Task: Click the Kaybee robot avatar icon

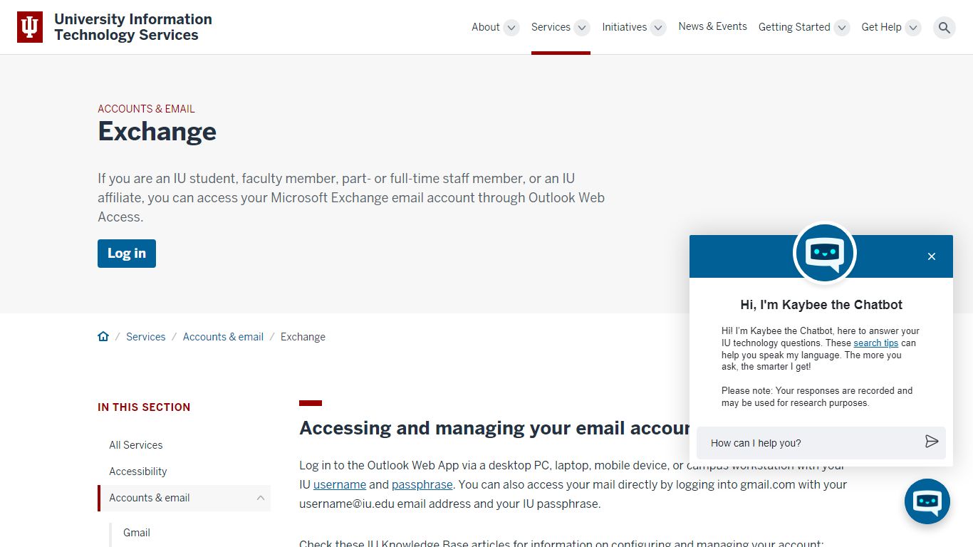Action: click(x=825, y=253)
